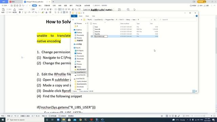
Task: Open the File tab in File Explorer
Action: click(74, 16)
